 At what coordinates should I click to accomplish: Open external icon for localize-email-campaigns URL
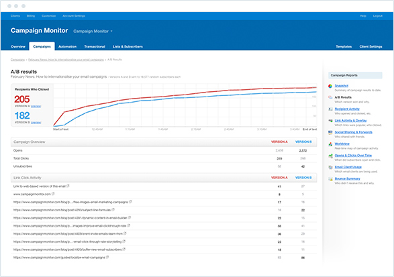click(107, 257)
